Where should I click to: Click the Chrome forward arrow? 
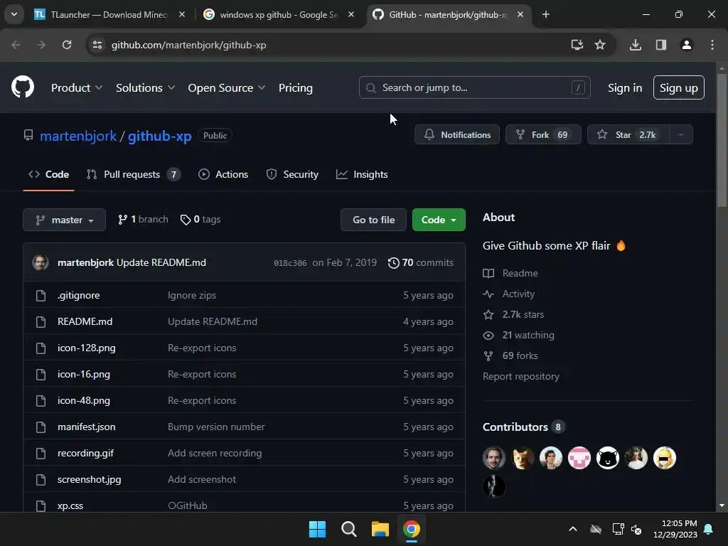pos(41,45)
